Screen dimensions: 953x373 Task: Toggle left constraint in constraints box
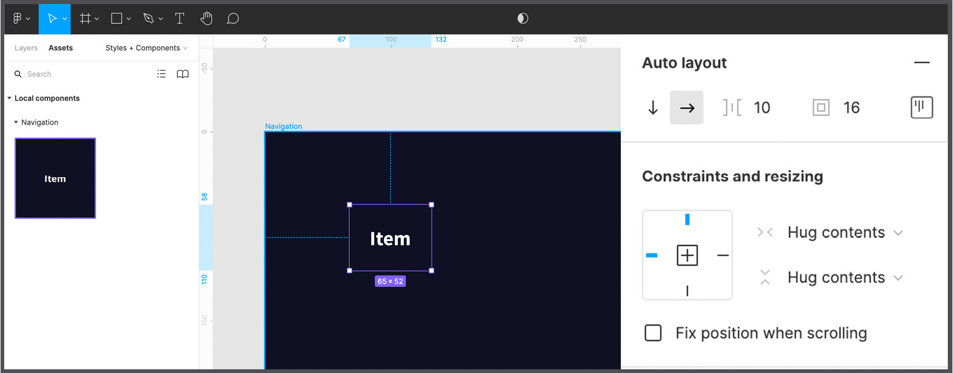[652, 255]
